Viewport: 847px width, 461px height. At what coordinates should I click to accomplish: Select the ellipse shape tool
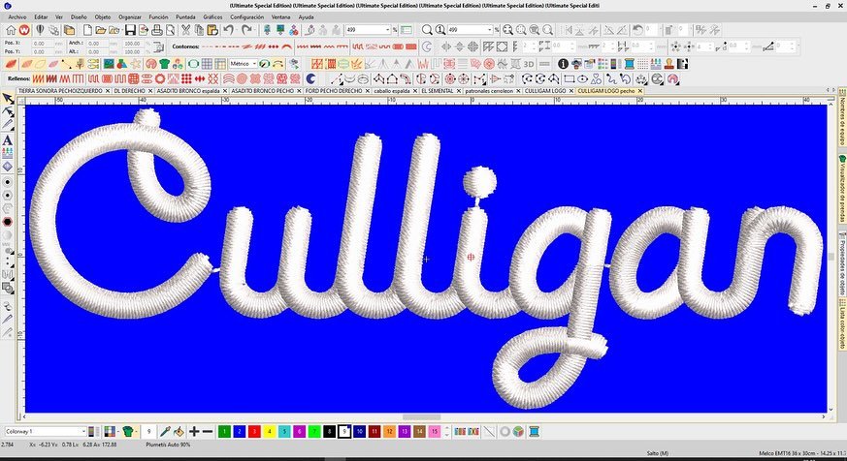pos(582,79)
